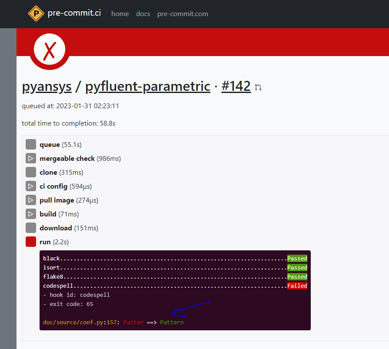Click the codespell hook name in output
This screenshot has height=349, width=389.
(x=58, y=286)
